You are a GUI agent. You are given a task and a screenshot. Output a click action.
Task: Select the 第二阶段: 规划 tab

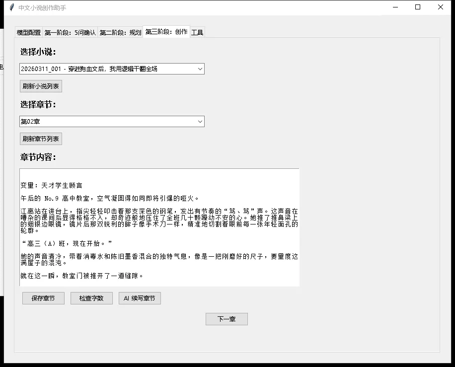point(120,31)
